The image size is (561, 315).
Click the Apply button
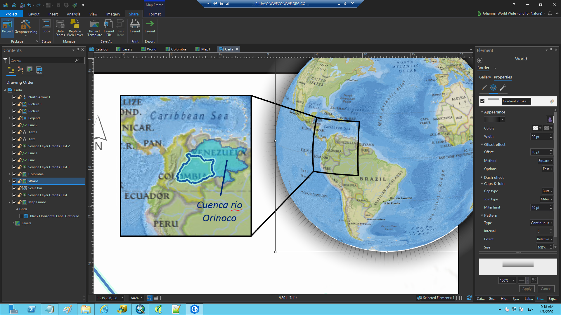(527, 289)
